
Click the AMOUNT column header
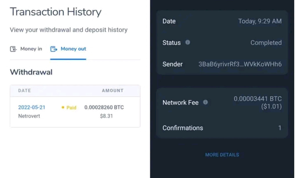click(113, 91)
